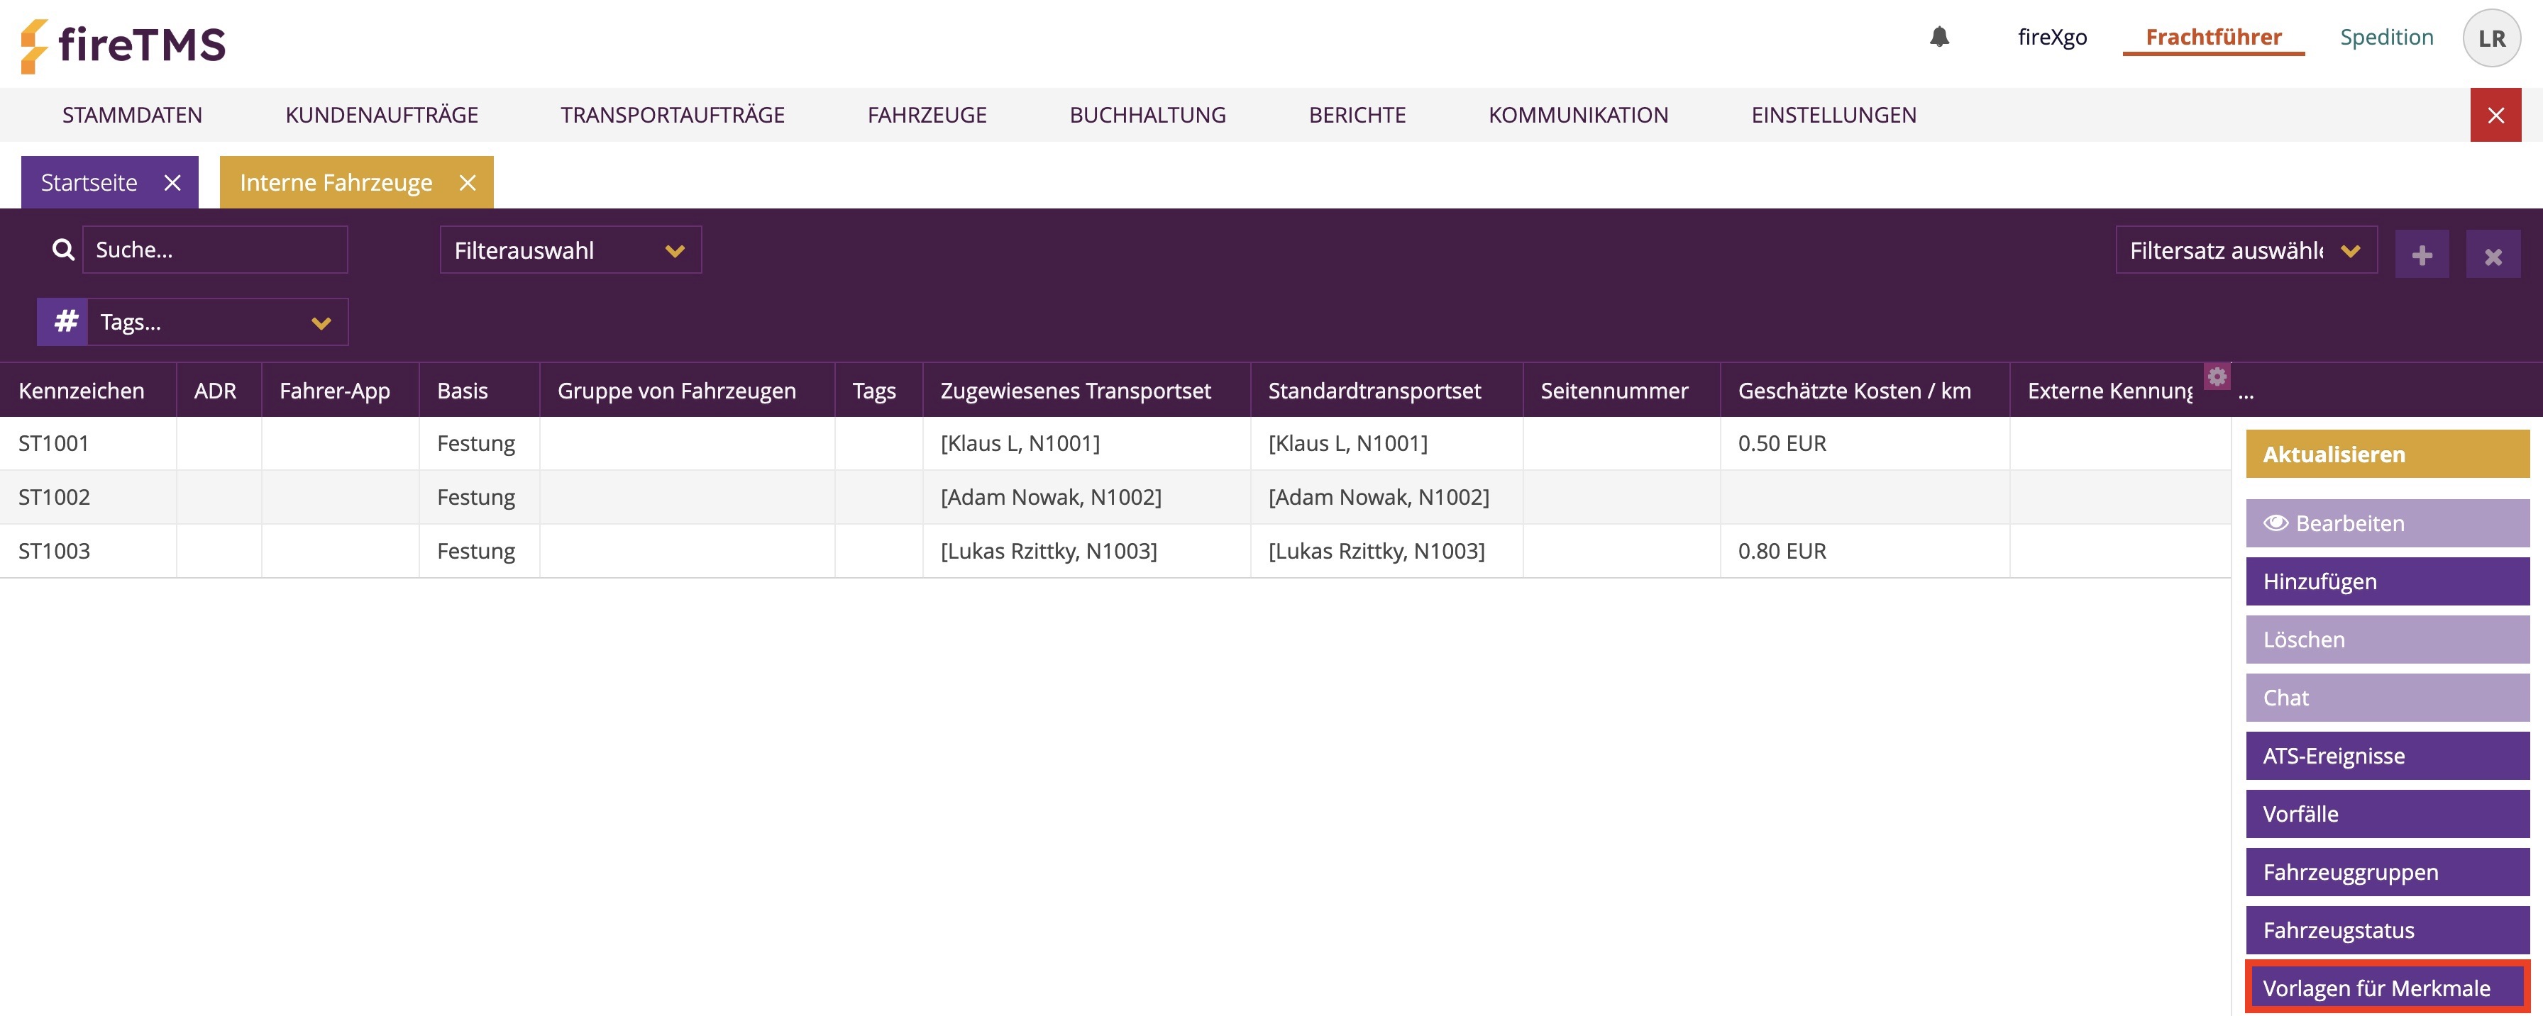This screenshot has width=2543, height=1016.
Task: Select the ST1002 vehicle row
Action: 55,497
